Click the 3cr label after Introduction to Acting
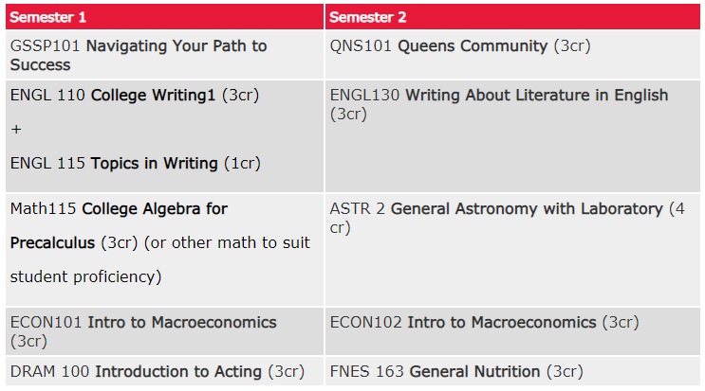 tap(286, 371)
